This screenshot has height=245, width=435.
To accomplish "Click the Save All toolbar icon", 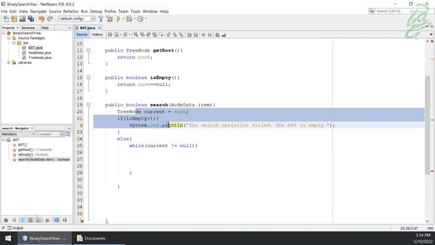I will point(31,19).
